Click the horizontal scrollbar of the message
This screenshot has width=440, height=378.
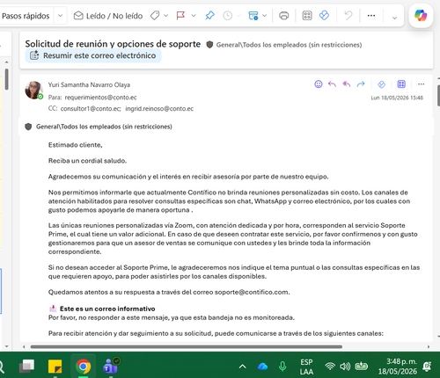point(187,346)
